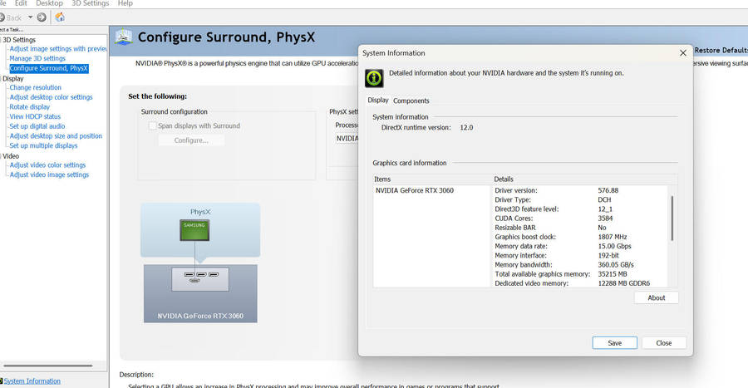
Task: Click the Home icon in the toolbar
Action: 60,17
